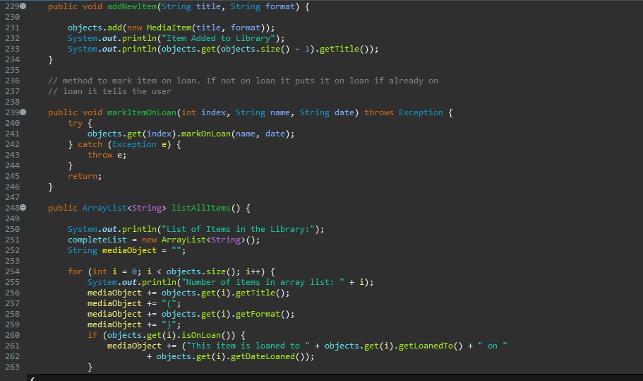
Task: Click 'catch' keyword on line 242
Action: coord(90,144)
